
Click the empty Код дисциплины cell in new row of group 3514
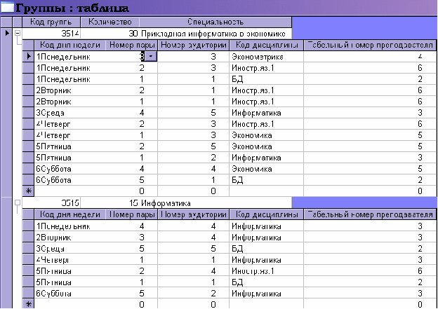pyautogui.click(x=267, y=191)
